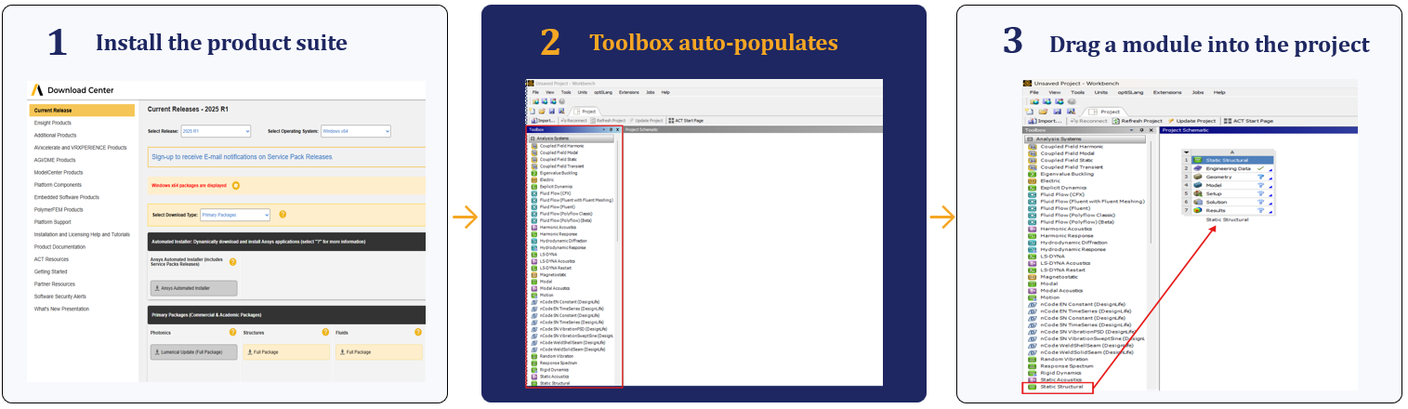The height and width of the screenshot is (409, 1408).
Task: Click the Ansys logo in Download Center
Action: 37,90
